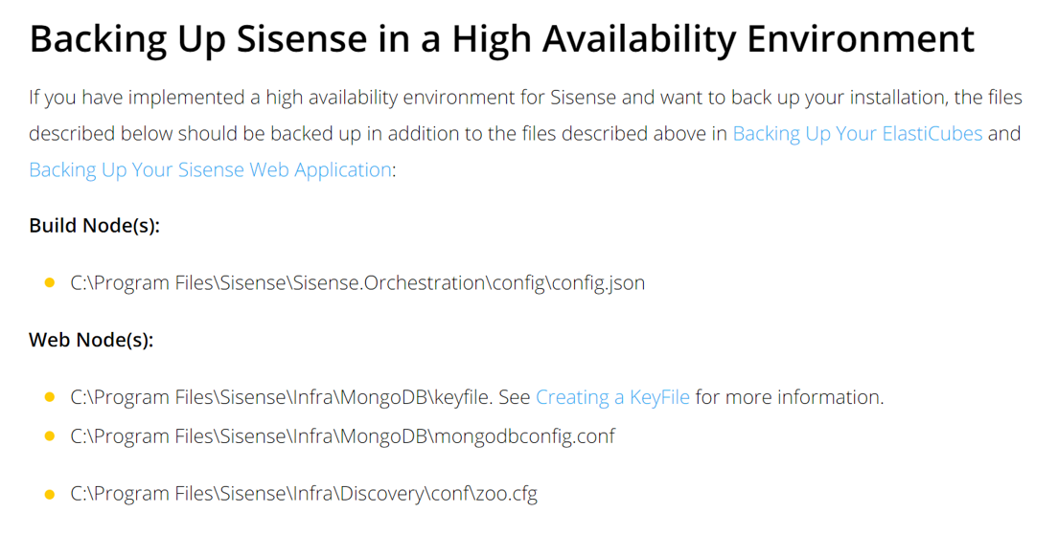
Task: Click the text 'described below should be backed up'
Action: 195,133
